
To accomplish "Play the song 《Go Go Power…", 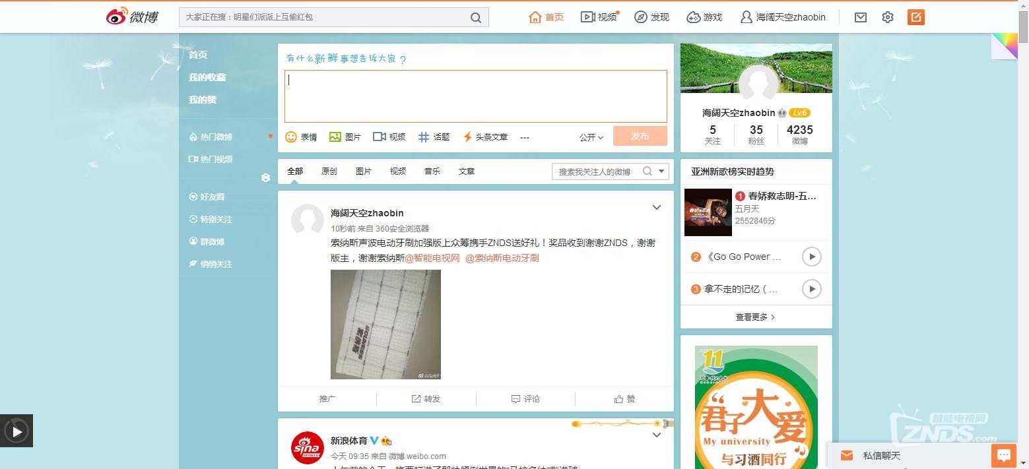I will (x=812, y=257).
